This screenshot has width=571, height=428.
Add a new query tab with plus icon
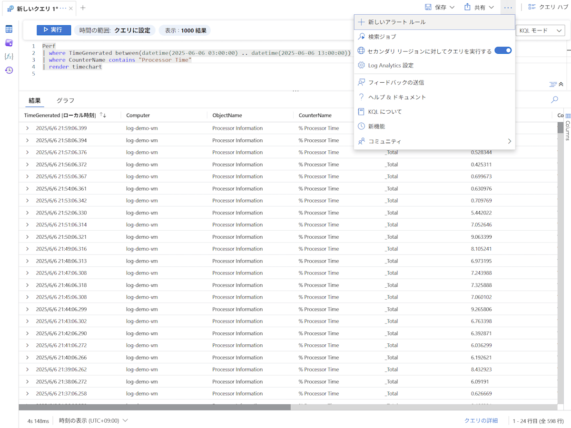[x=83, y=8]
